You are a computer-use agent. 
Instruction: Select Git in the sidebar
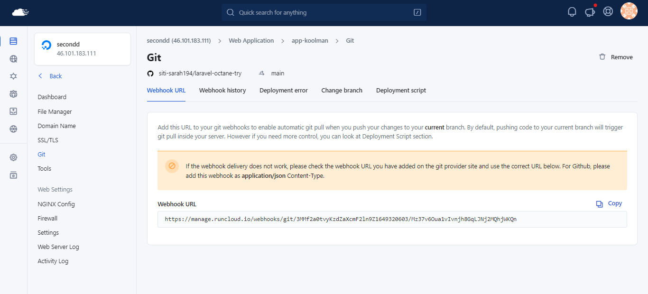pyautogui.click(x=42, y=155)
